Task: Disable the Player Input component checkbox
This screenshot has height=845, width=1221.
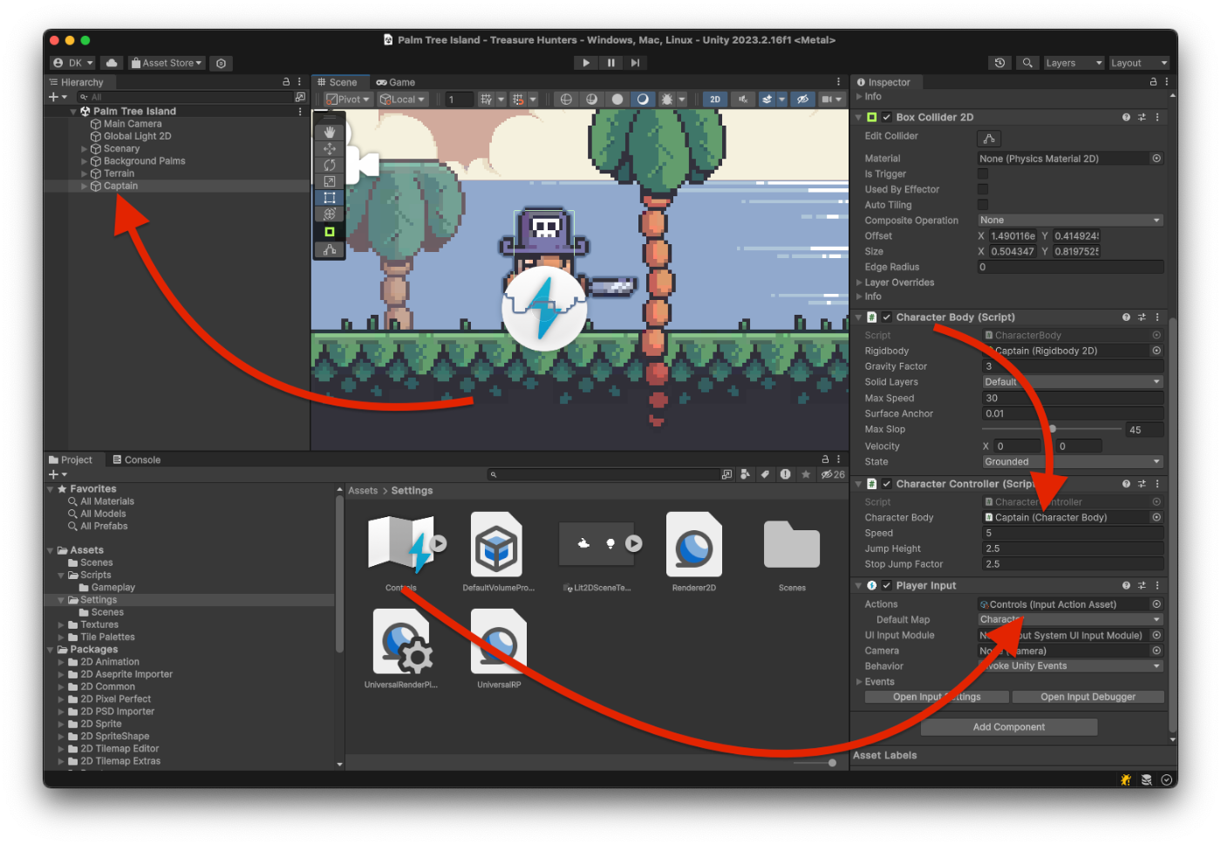Action: [887, 586]
